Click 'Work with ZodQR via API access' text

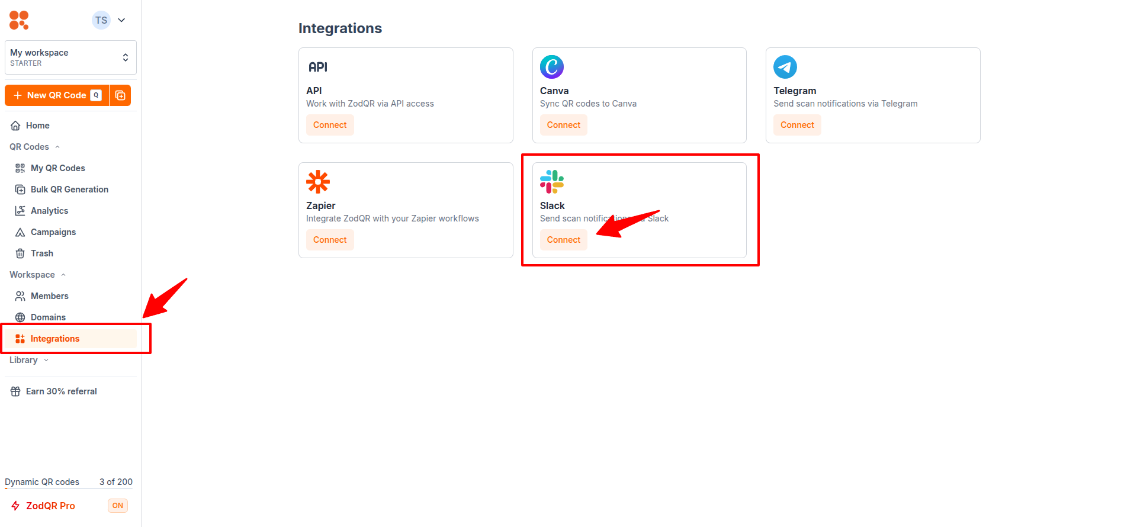370,104
